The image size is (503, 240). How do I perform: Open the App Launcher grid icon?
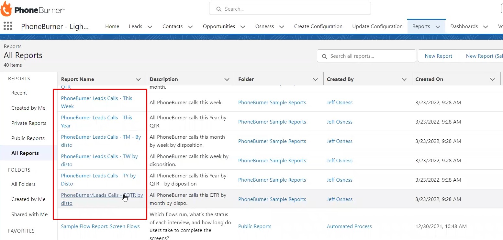(8, 26)
